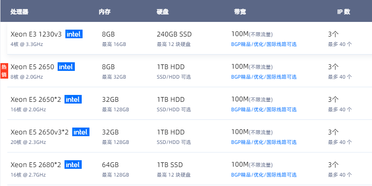Click the Intel logo next to Xeon E5 2680*2

point(73,165)
